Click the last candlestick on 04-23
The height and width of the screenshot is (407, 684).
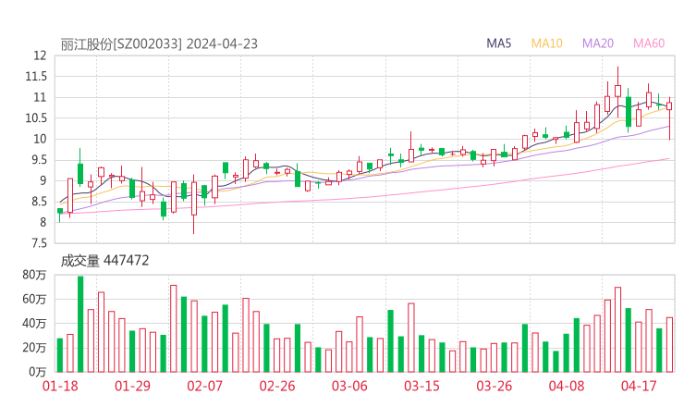(x=669, y=118)
